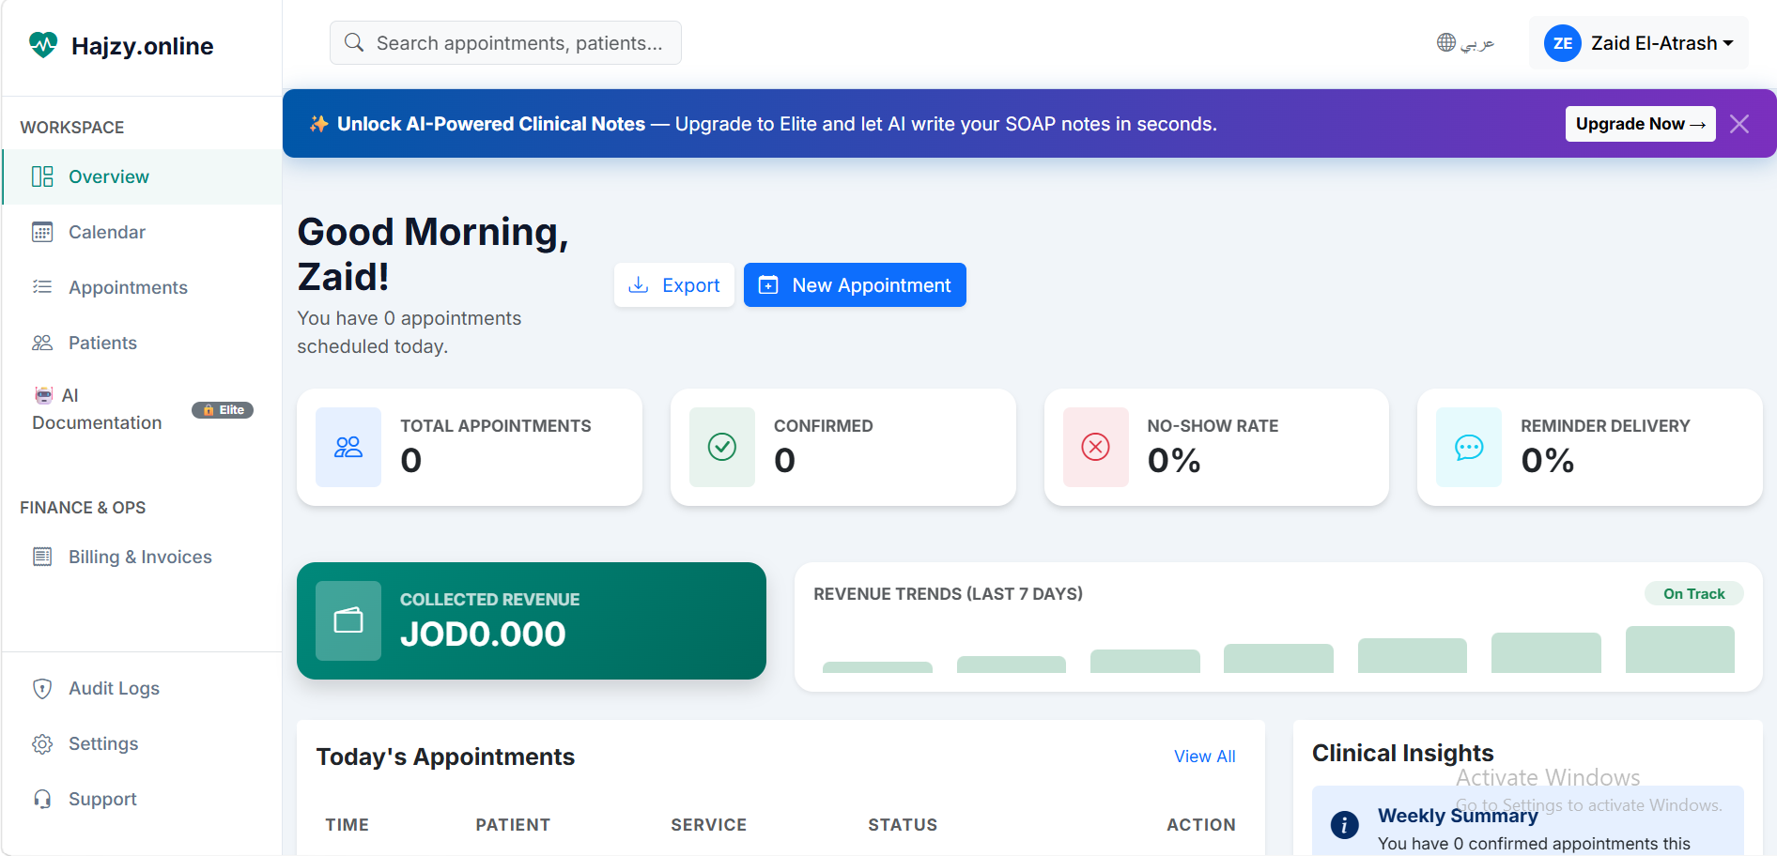1777x856 pixels.
Task: Navigate to Patients section
Action: click(142, 343)
